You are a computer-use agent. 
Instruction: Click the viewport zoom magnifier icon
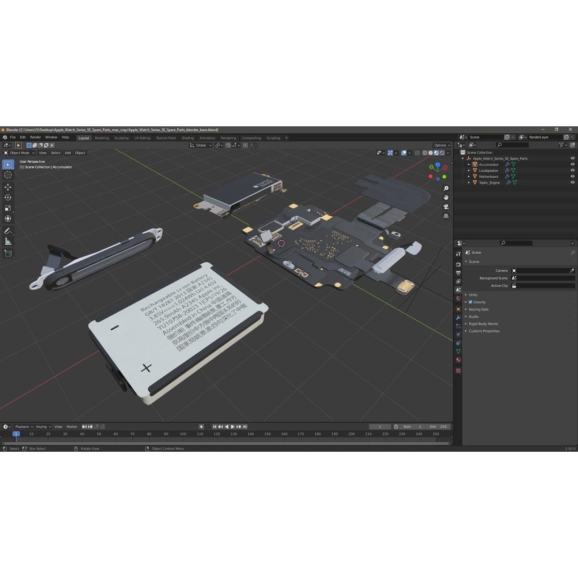[x=446, y=188]
